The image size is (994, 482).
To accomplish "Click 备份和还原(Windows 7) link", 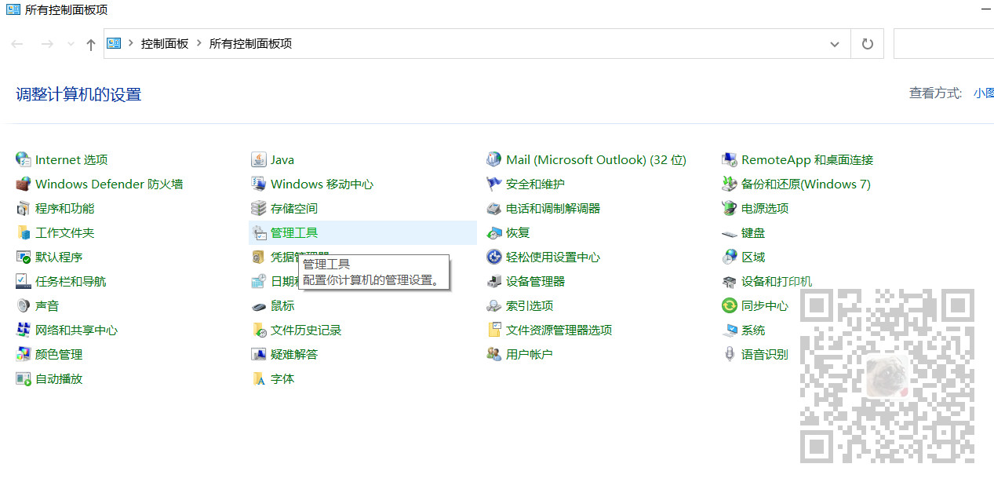I will tap(806, 184).
